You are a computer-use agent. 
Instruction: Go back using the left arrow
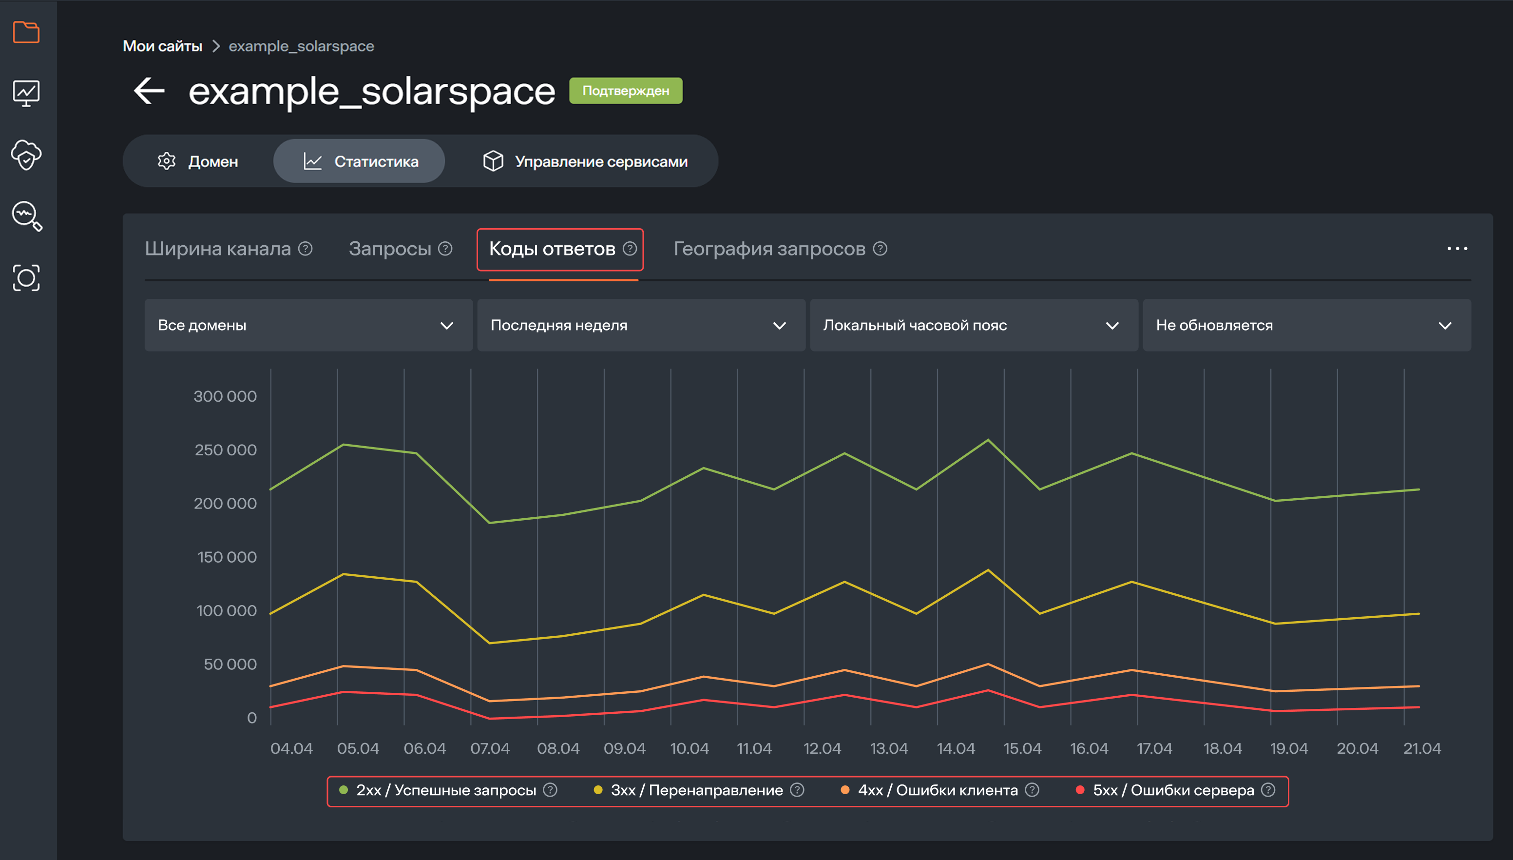click(x=149, y=91)
